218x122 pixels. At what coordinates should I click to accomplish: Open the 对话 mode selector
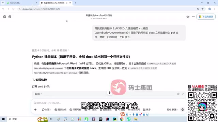click(x=46, y=109)
